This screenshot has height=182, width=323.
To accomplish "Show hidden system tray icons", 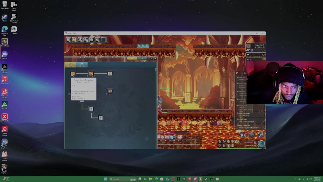I will [x=295, y=179].
